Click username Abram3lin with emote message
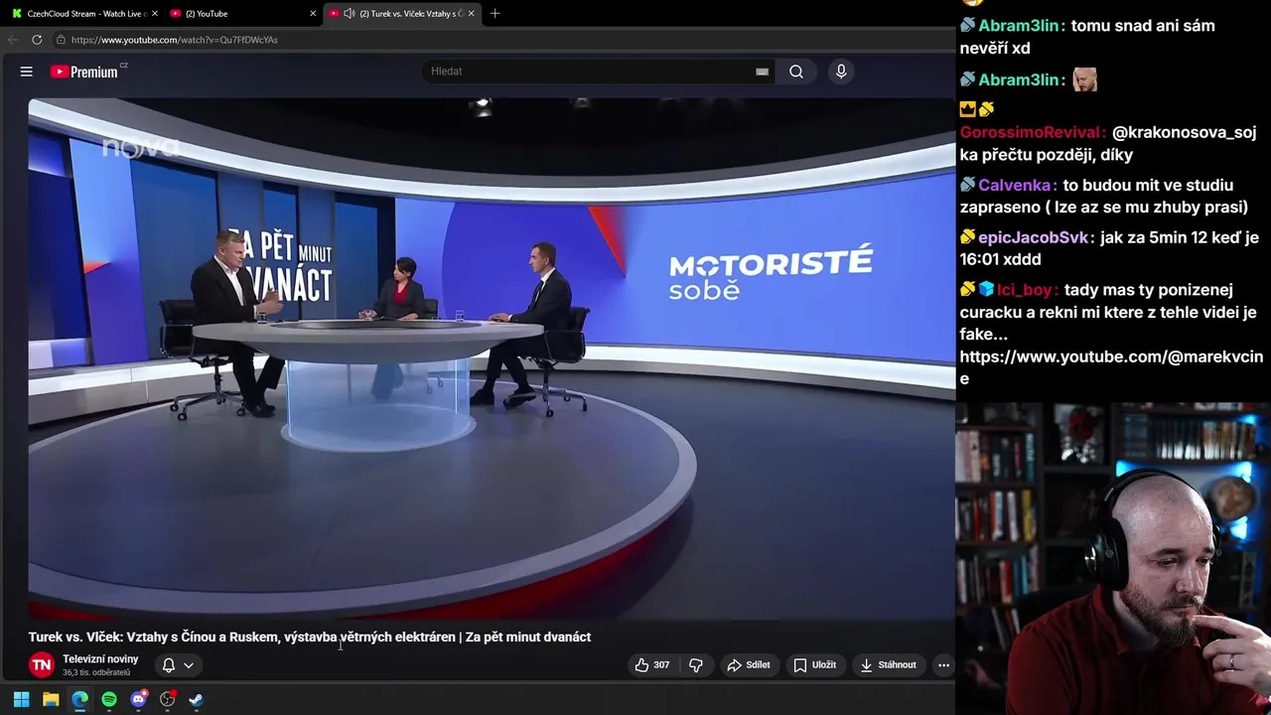The height and width of the screenshot is (715, 1271). click(1022, 80)
